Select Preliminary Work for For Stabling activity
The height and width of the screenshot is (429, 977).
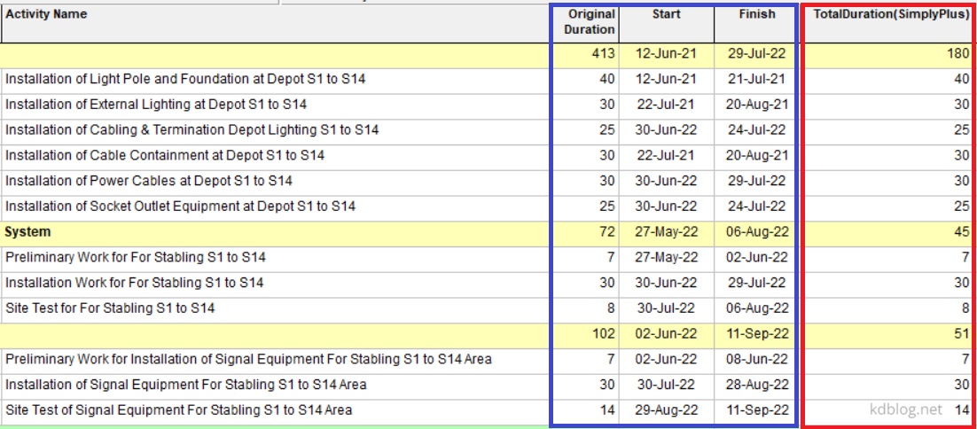[136, 258]
